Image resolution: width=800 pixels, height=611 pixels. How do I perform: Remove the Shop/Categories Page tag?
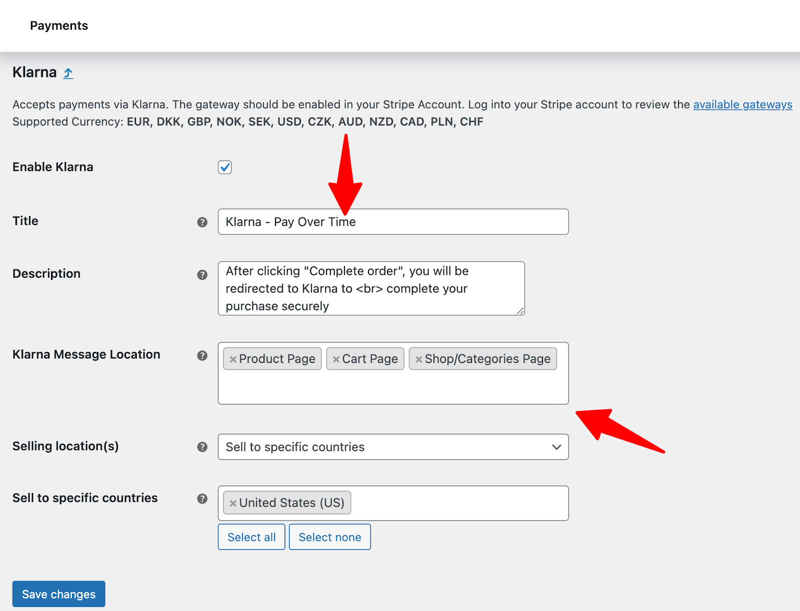pos(418,359)
